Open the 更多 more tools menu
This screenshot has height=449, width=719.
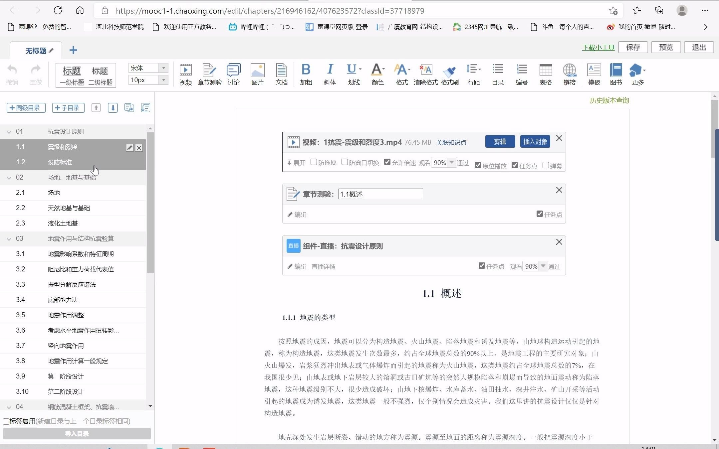(638, 75)
